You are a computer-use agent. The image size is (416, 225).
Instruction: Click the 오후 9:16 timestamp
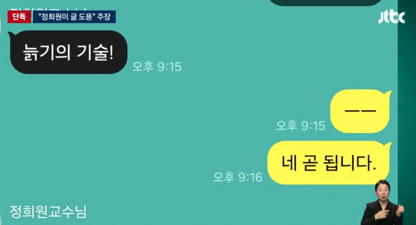tap(238, 177)
